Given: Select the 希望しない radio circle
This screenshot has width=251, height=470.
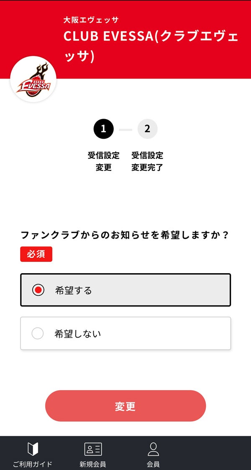Looking at the screenshot, I should [38, 333].
